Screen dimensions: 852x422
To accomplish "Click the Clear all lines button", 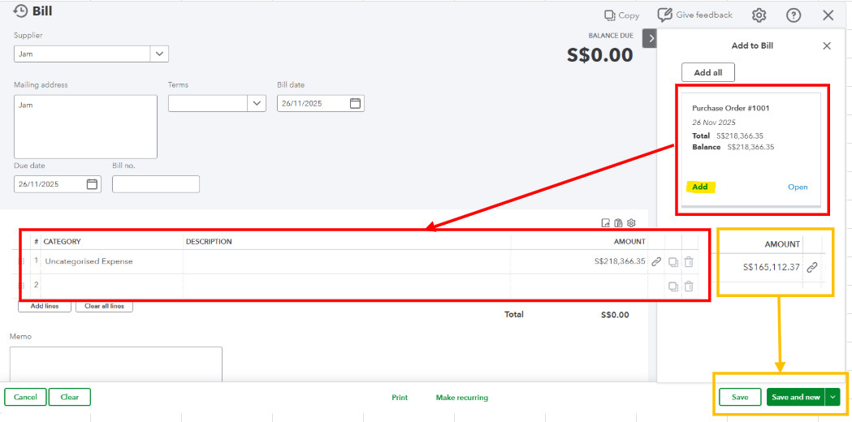I will [104, 306].
